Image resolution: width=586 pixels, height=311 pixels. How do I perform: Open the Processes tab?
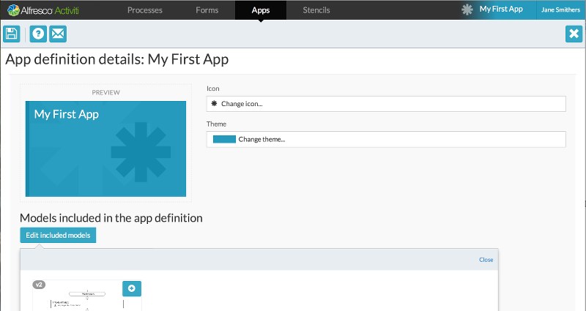[144, 10]
